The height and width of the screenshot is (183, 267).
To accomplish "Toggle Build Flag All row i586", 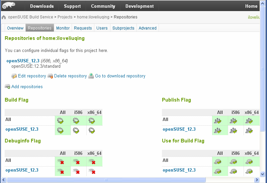I will click(76, 121).
